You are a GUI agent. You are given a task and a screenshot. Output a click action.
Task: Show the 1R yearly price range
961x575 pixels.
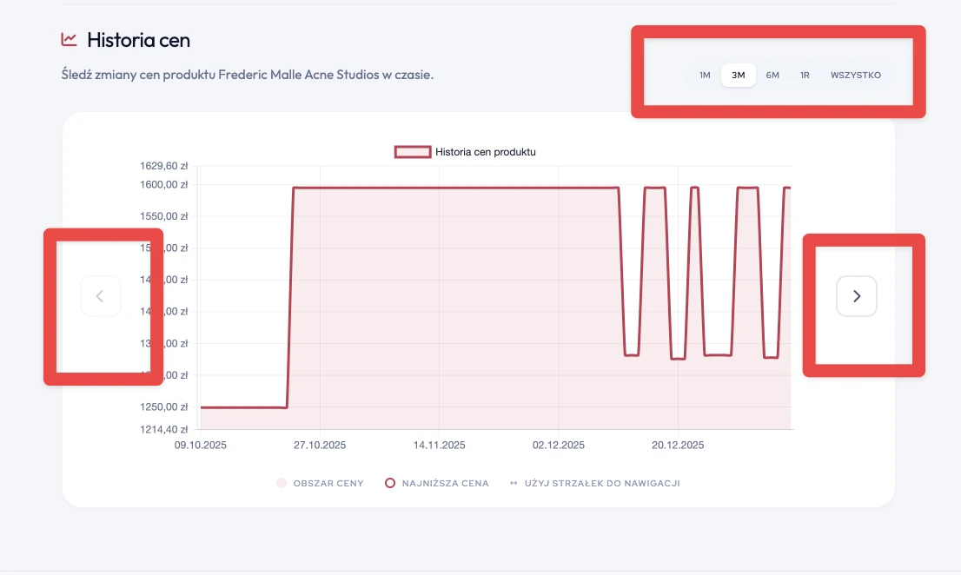[805, 76]
